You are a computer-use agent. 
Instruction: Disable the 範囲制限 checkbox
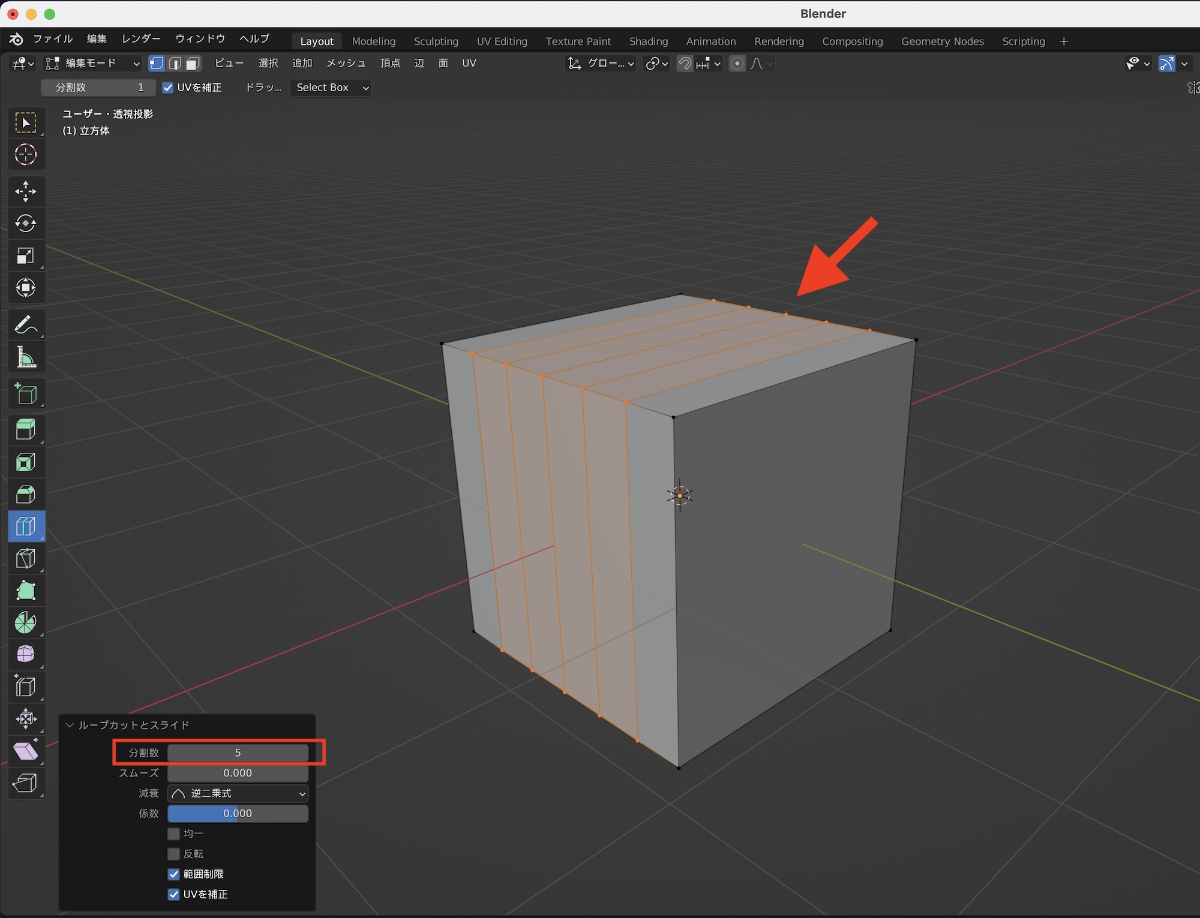coord(174,874)
